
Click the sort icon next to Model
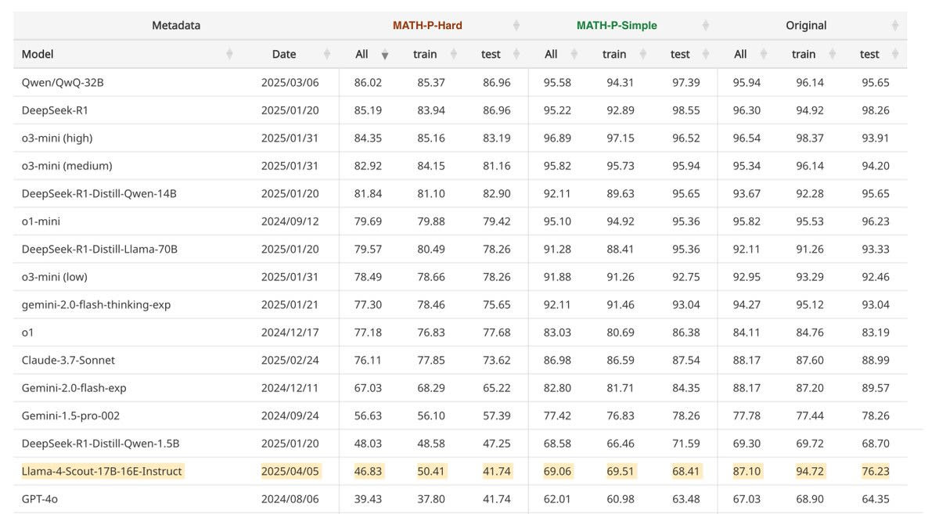click(x=229, y=54)
